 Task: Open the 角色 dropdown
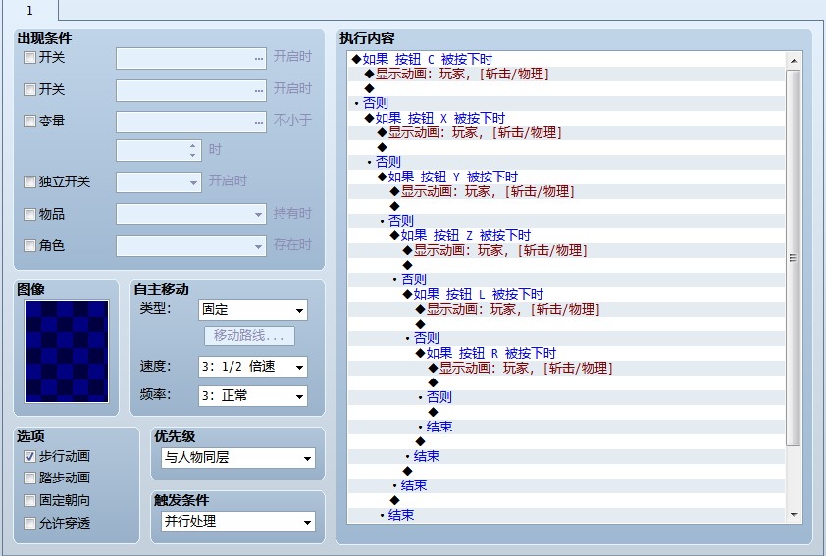(191, 246)
